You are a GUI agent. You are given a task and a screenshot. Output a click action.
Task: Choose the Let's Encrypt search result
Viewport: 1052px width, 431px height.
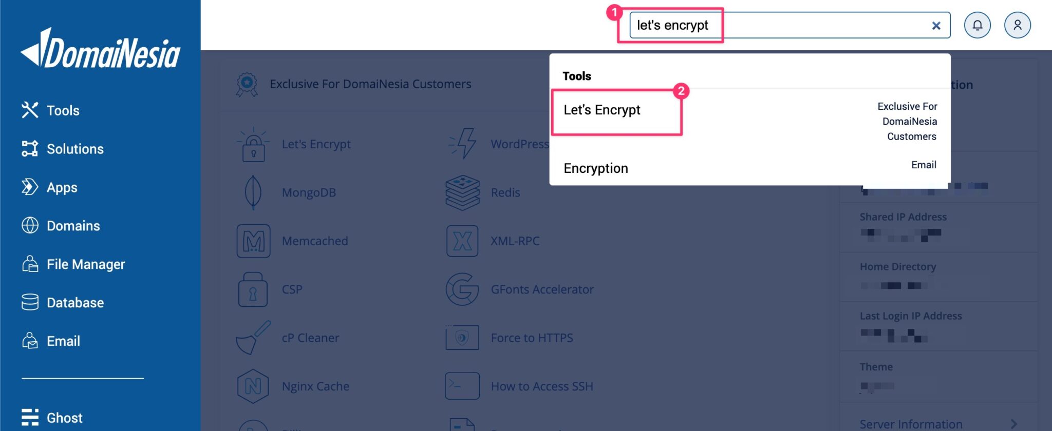(602, 110)
